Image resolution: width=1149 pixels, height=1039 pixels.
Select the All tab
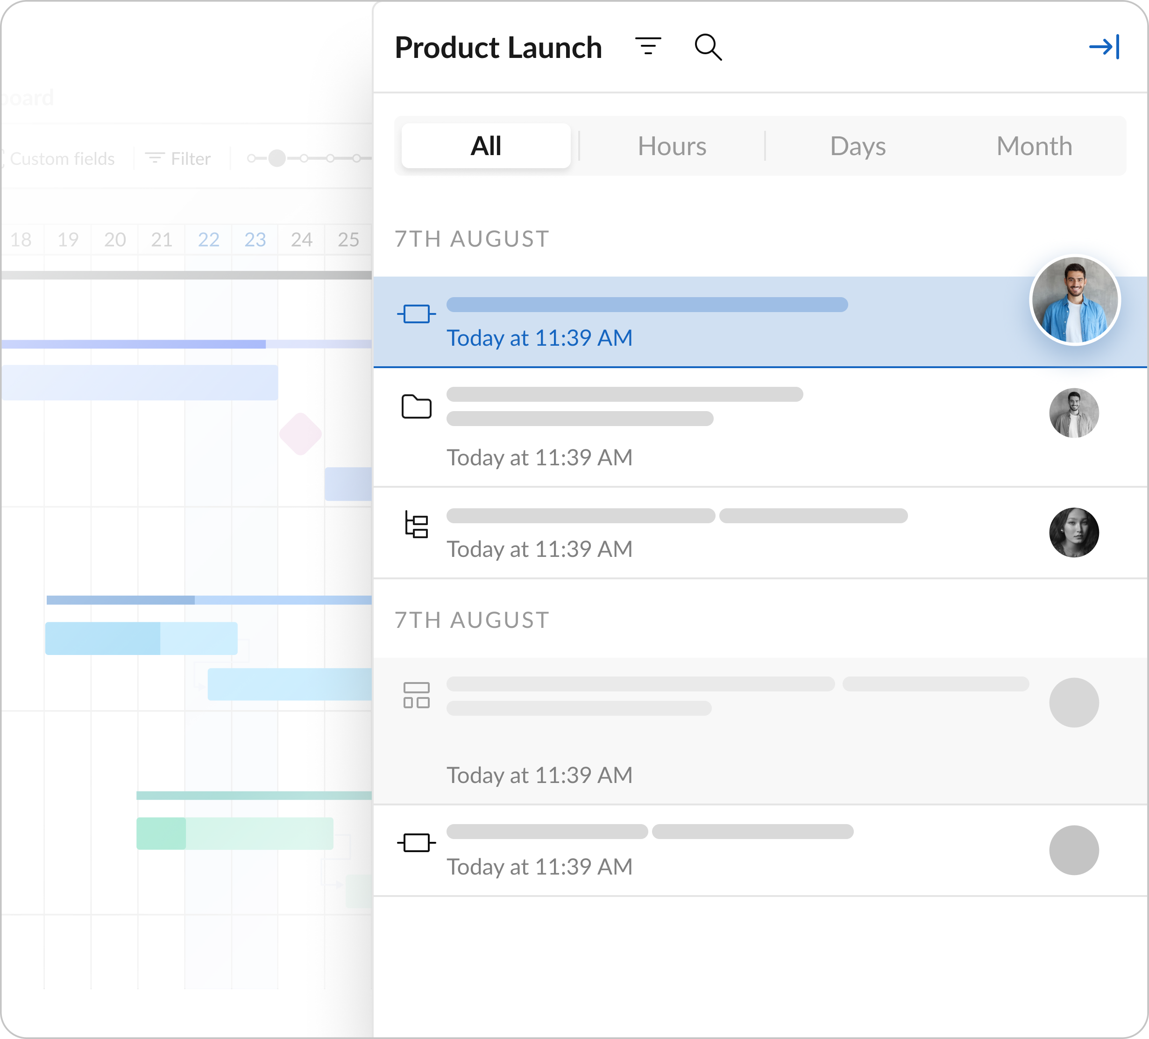[x=486, y=147]
